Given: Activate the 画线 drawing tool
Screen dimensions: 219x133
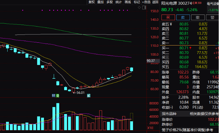Looking at the screenshot, I should point(128,2).
